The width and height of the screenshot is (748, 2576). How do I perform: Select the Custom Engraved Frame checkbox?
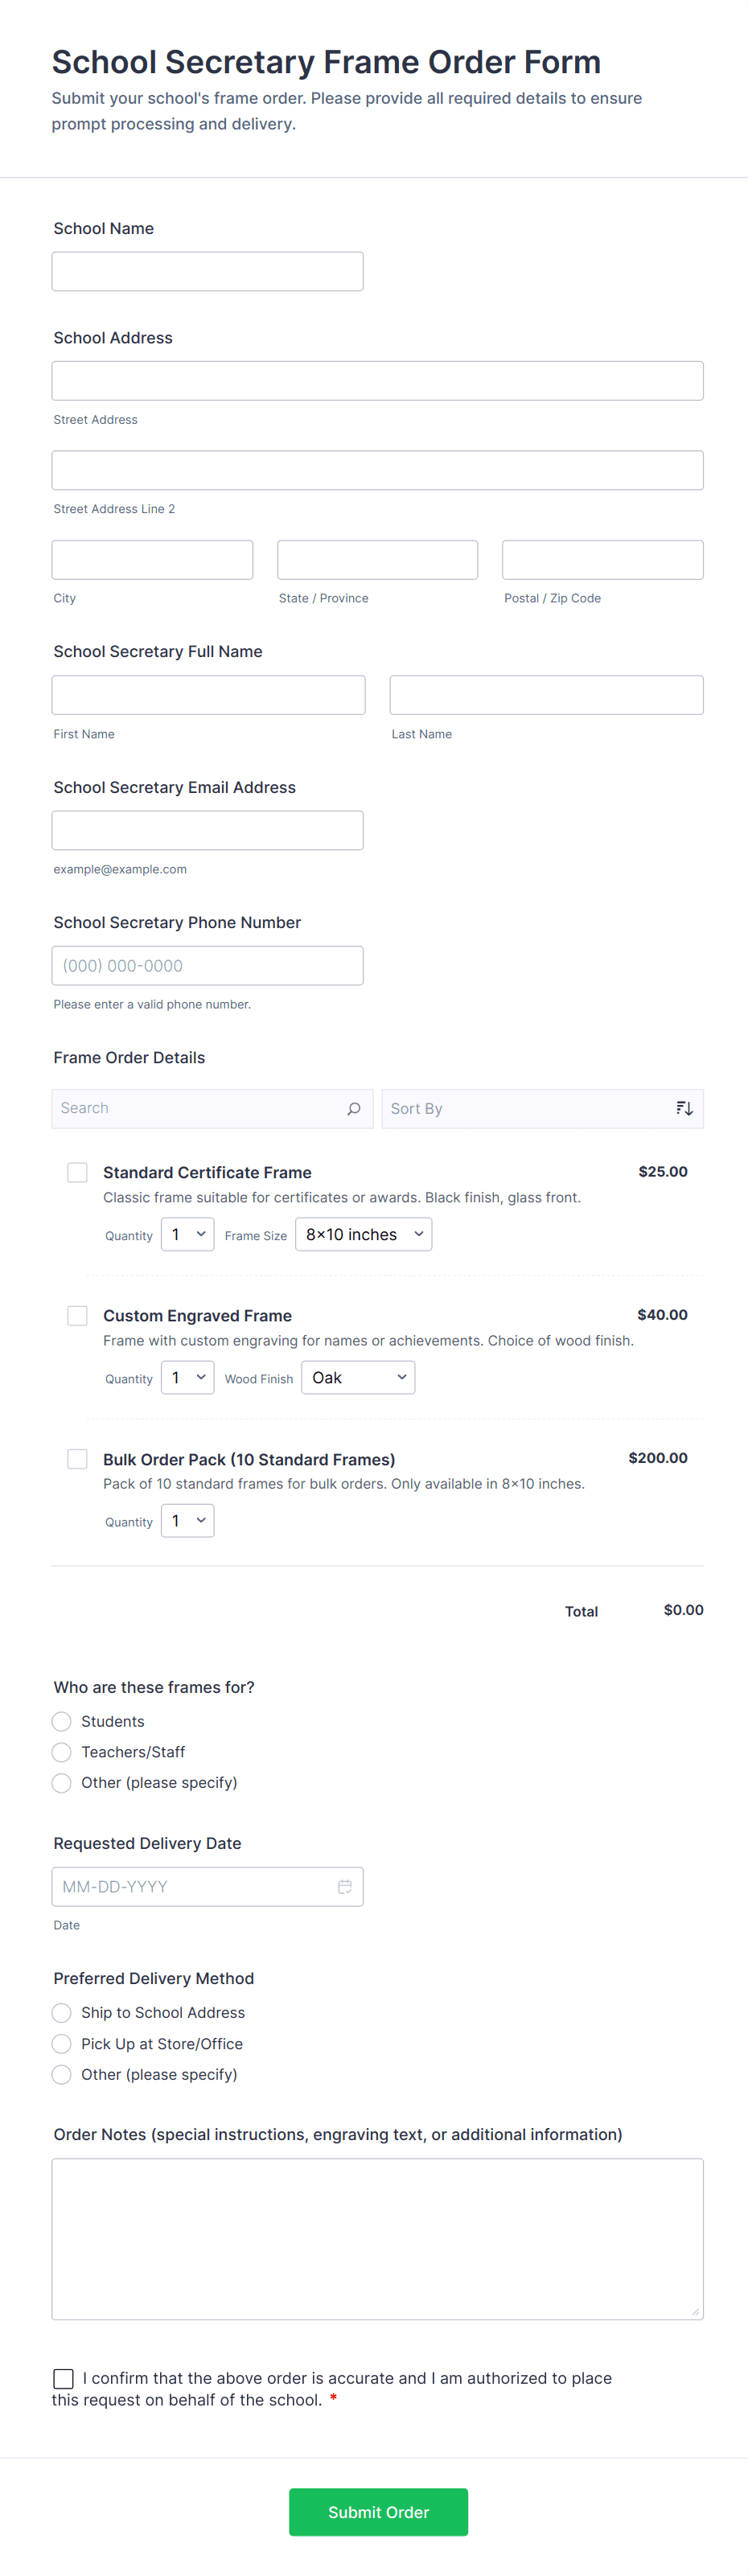(x=77, y=1316)
